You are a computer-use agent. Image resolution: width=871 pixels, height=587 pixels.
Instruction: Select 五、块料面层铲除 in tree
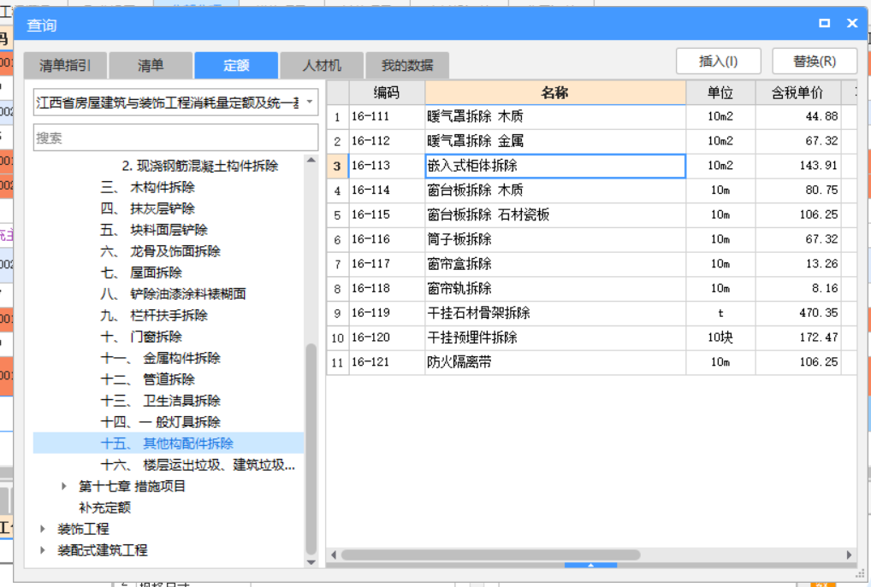click(154, 230)
